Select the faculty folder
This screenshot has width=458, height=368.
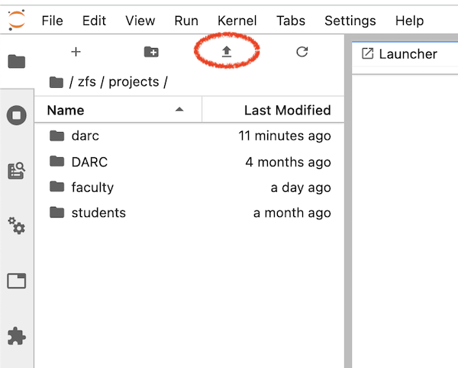pos(92,187)
